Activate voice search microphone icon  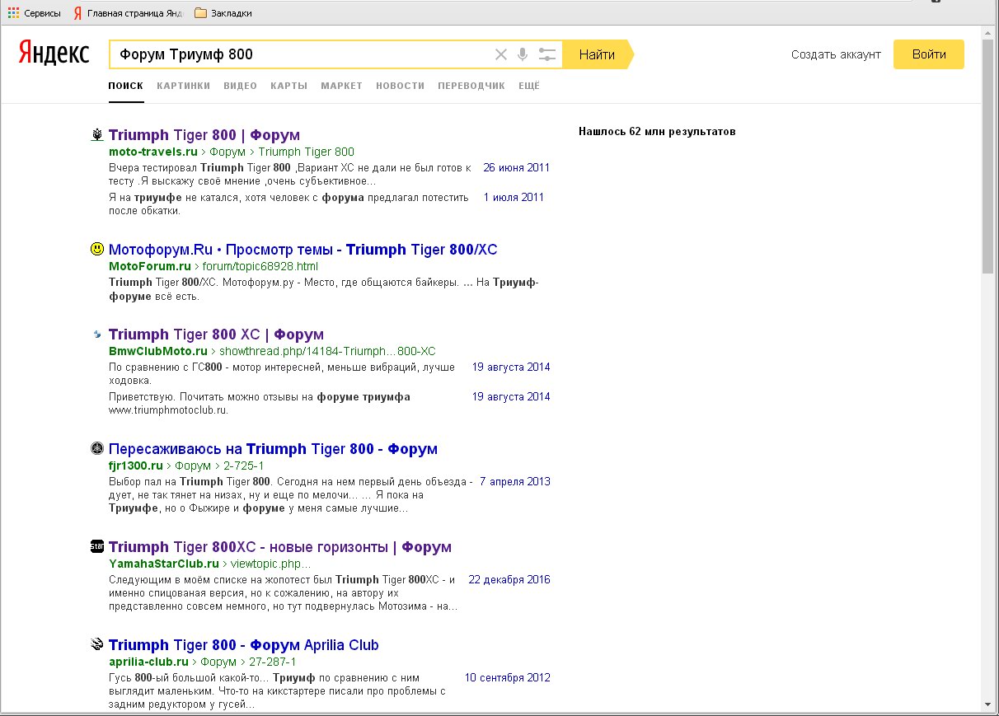(x=523, y=54)
